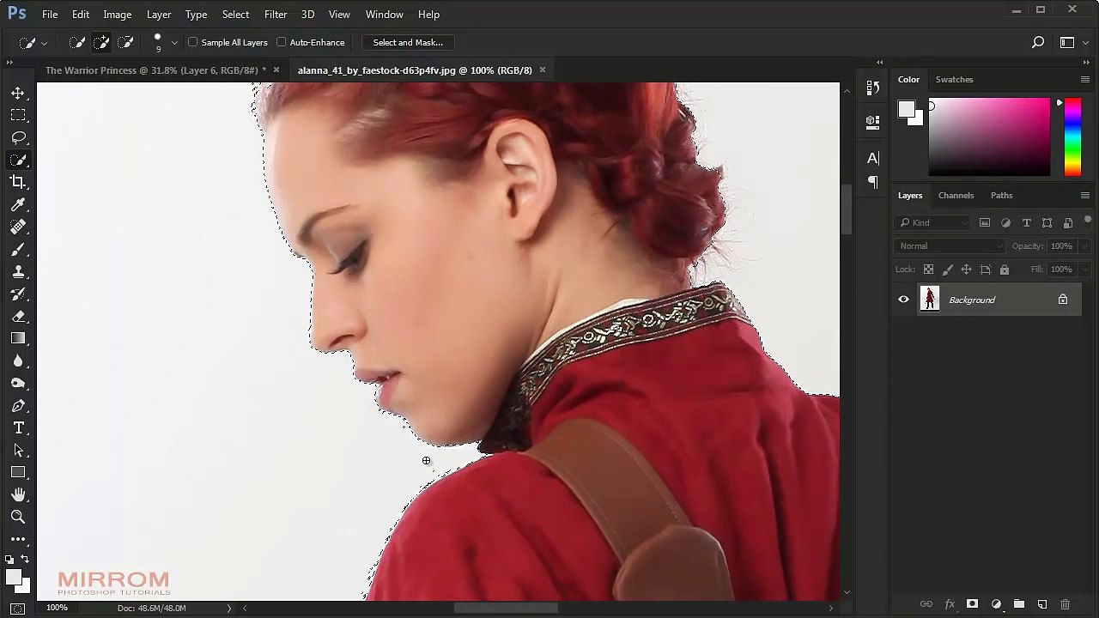
Task: Click the Subtract from selection mode icon
Action: [x=125, y=42]
